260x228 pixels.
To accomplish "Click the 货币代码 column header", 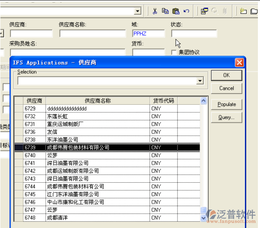I will [x=164, y=101].
